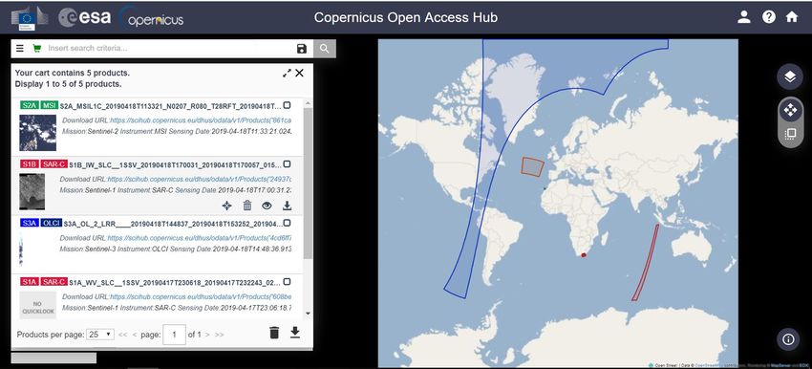Download all cart products with bottom download icon
This screenshot has width=812, height=369.
[x=295, y=333]
